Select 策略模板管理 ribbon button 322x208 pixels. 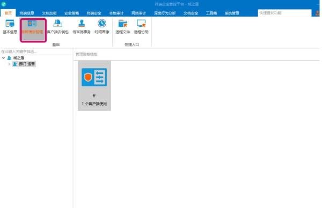[x=33, y=30]
